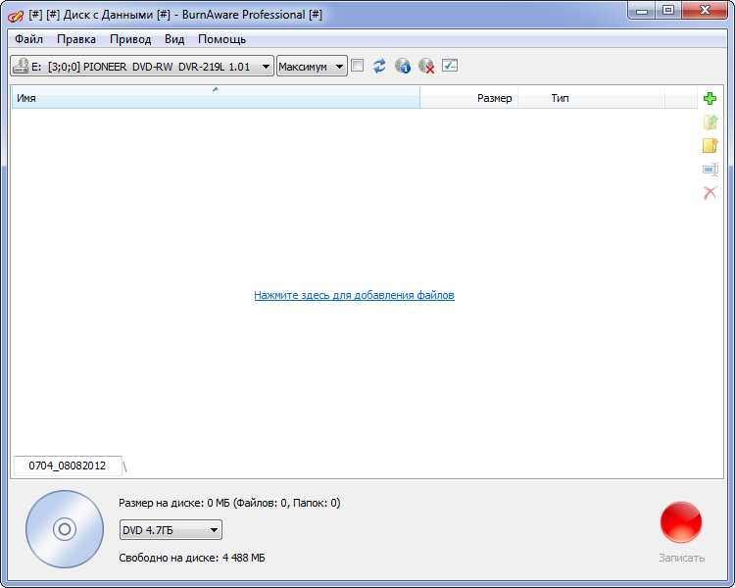Screen dimensions: 735x588
Task: Close the BurnAware window
Action: pos(705,11)
